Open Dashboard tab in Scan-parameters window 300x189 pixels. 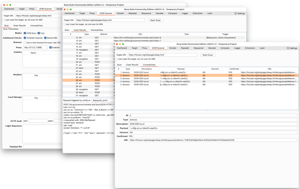(x=9, y=9)
